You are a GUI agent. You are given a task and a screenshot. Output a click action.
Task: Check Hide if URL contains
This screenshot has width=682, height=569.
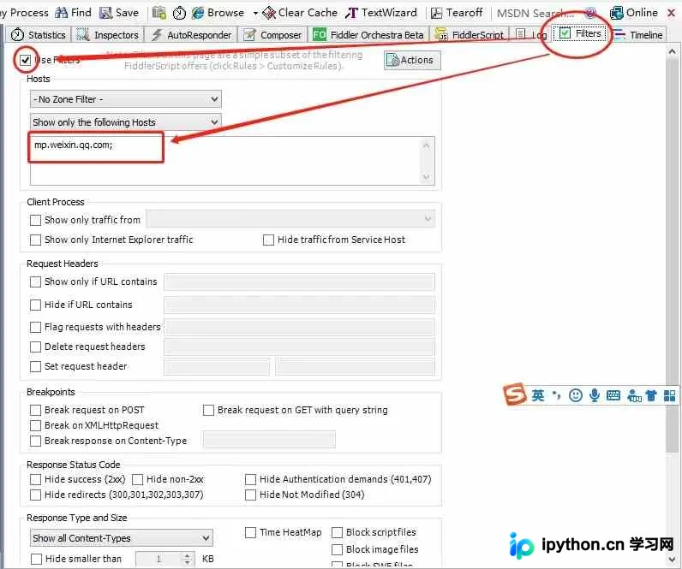click(36, 305)
